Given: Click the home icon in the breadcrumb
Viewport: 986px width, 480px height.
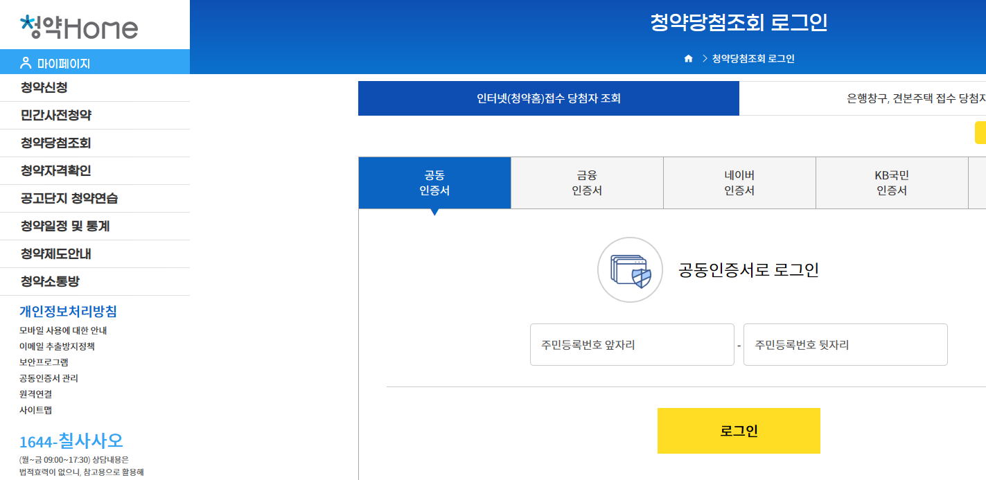Looking at the screenshot, I should (x=688, y=58).
